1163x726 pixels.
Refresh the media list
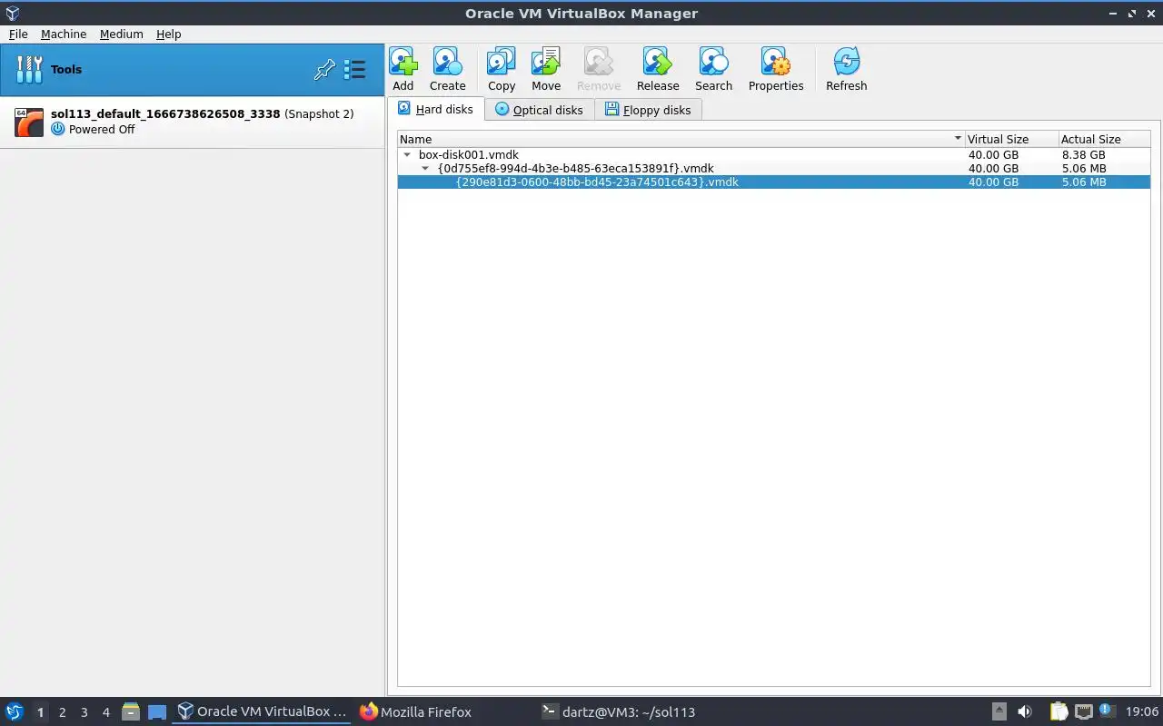[x=846, y=69]
